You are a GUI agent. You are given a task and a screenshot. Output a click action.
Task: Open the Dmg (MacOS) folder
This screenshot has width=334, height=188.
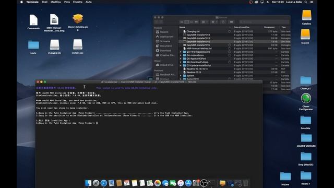306,157
